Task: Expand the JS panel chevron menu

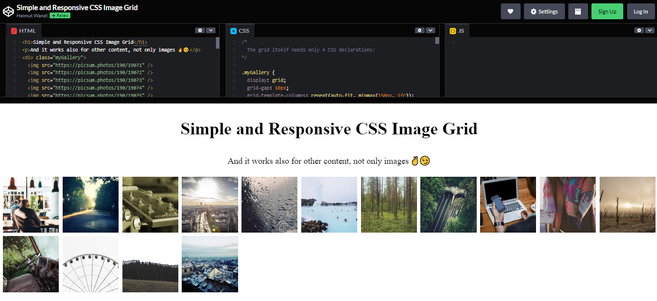Action: (x=649, y=30)
